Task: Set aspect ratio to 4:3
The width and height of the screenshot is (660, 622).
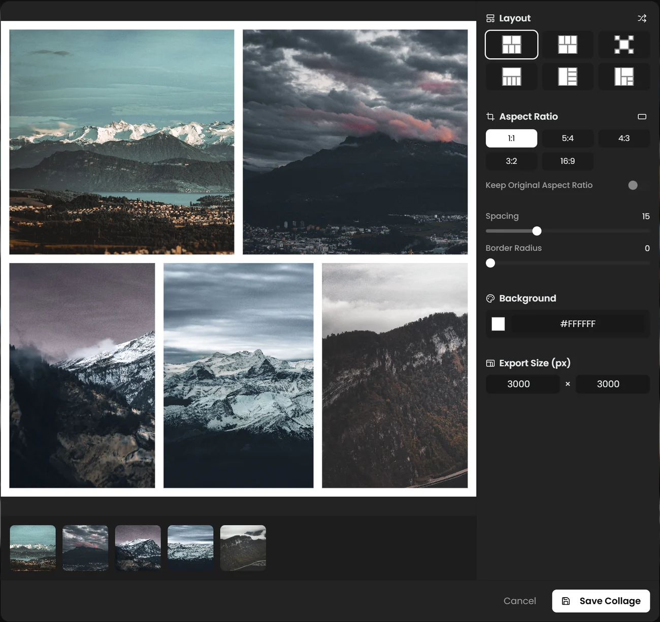Action: point(624,138)
